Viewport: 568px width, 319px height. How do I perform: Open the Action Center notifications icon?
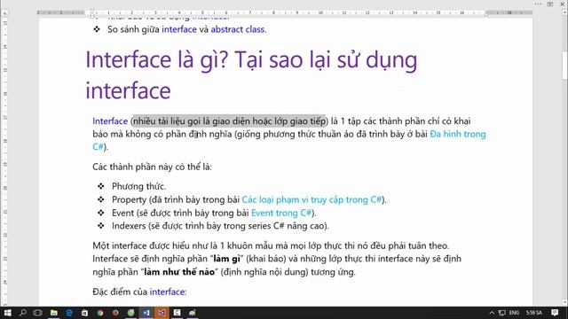pyautogui.click(x=555, y=313)
